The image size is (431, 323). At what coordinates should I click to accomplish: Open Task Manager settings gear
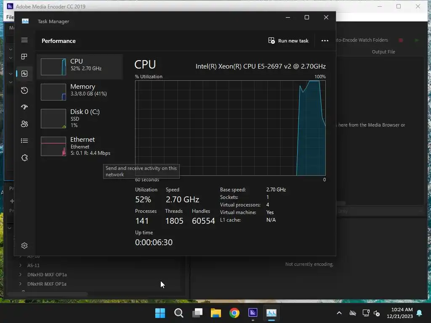click(24, 246)
